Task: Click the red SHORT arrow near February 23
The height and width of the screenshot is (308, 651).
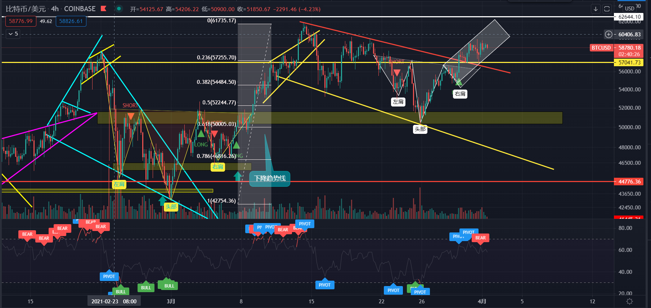Action: click(x=131, y=116)
